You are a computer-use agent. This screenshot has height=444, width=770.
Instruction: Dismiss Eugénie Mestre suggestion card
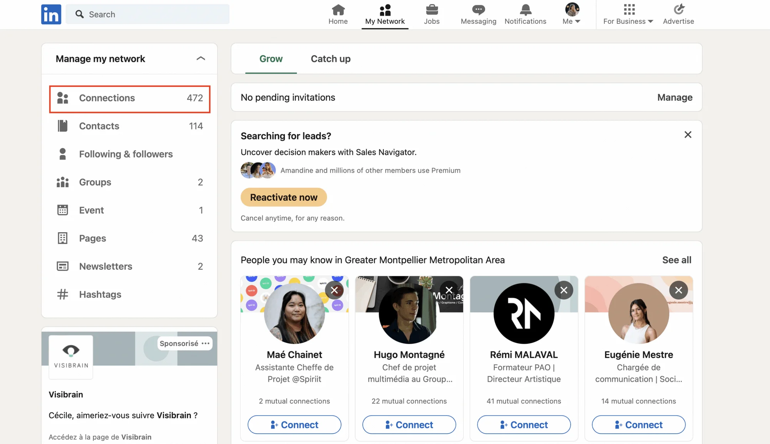pyautogui.click(x=678, y=290)
